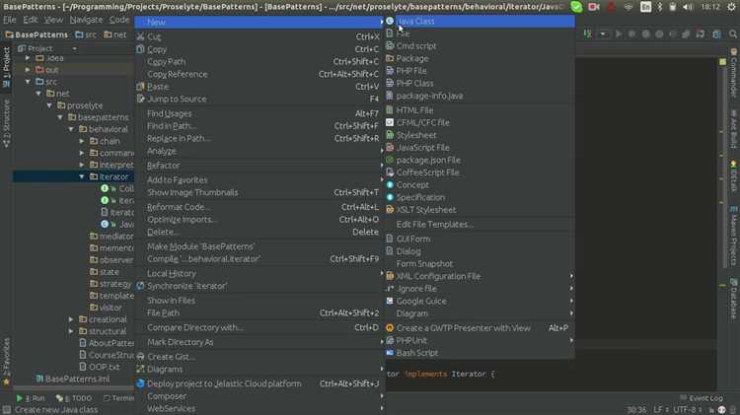Image resolution: width=740 pixels, height=415 pixels.
Task: Open the Wi-Fi network indicator
Action: (629, 7)
